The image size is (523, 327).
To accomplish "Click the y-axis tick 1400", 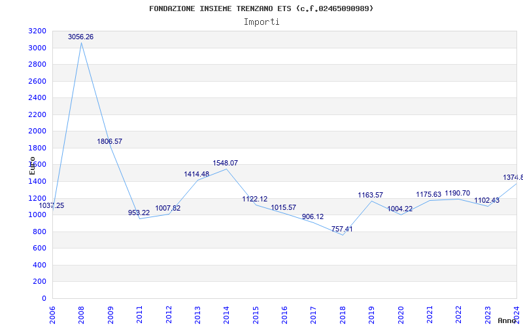I will [37, 182].
